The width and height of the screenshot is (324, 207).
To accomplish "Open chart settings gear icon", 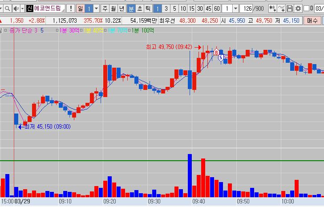I will point(298,8).
